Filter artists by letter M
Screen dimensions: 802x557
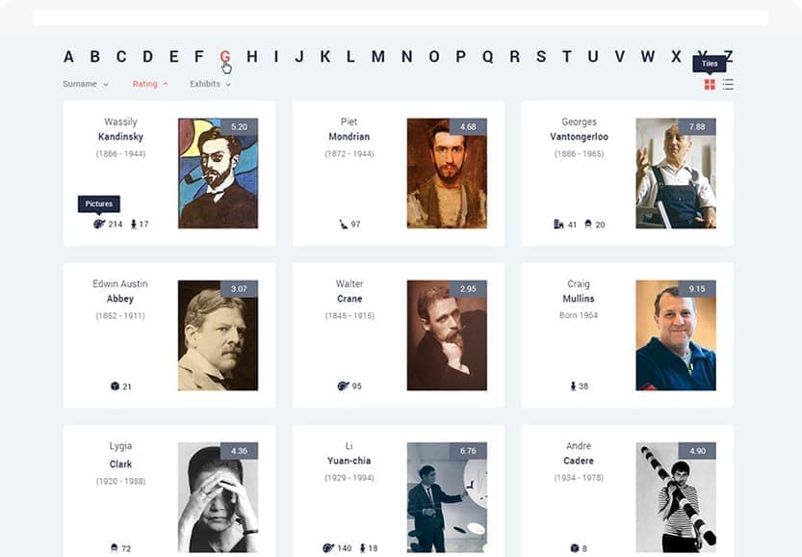click(378, 56)
